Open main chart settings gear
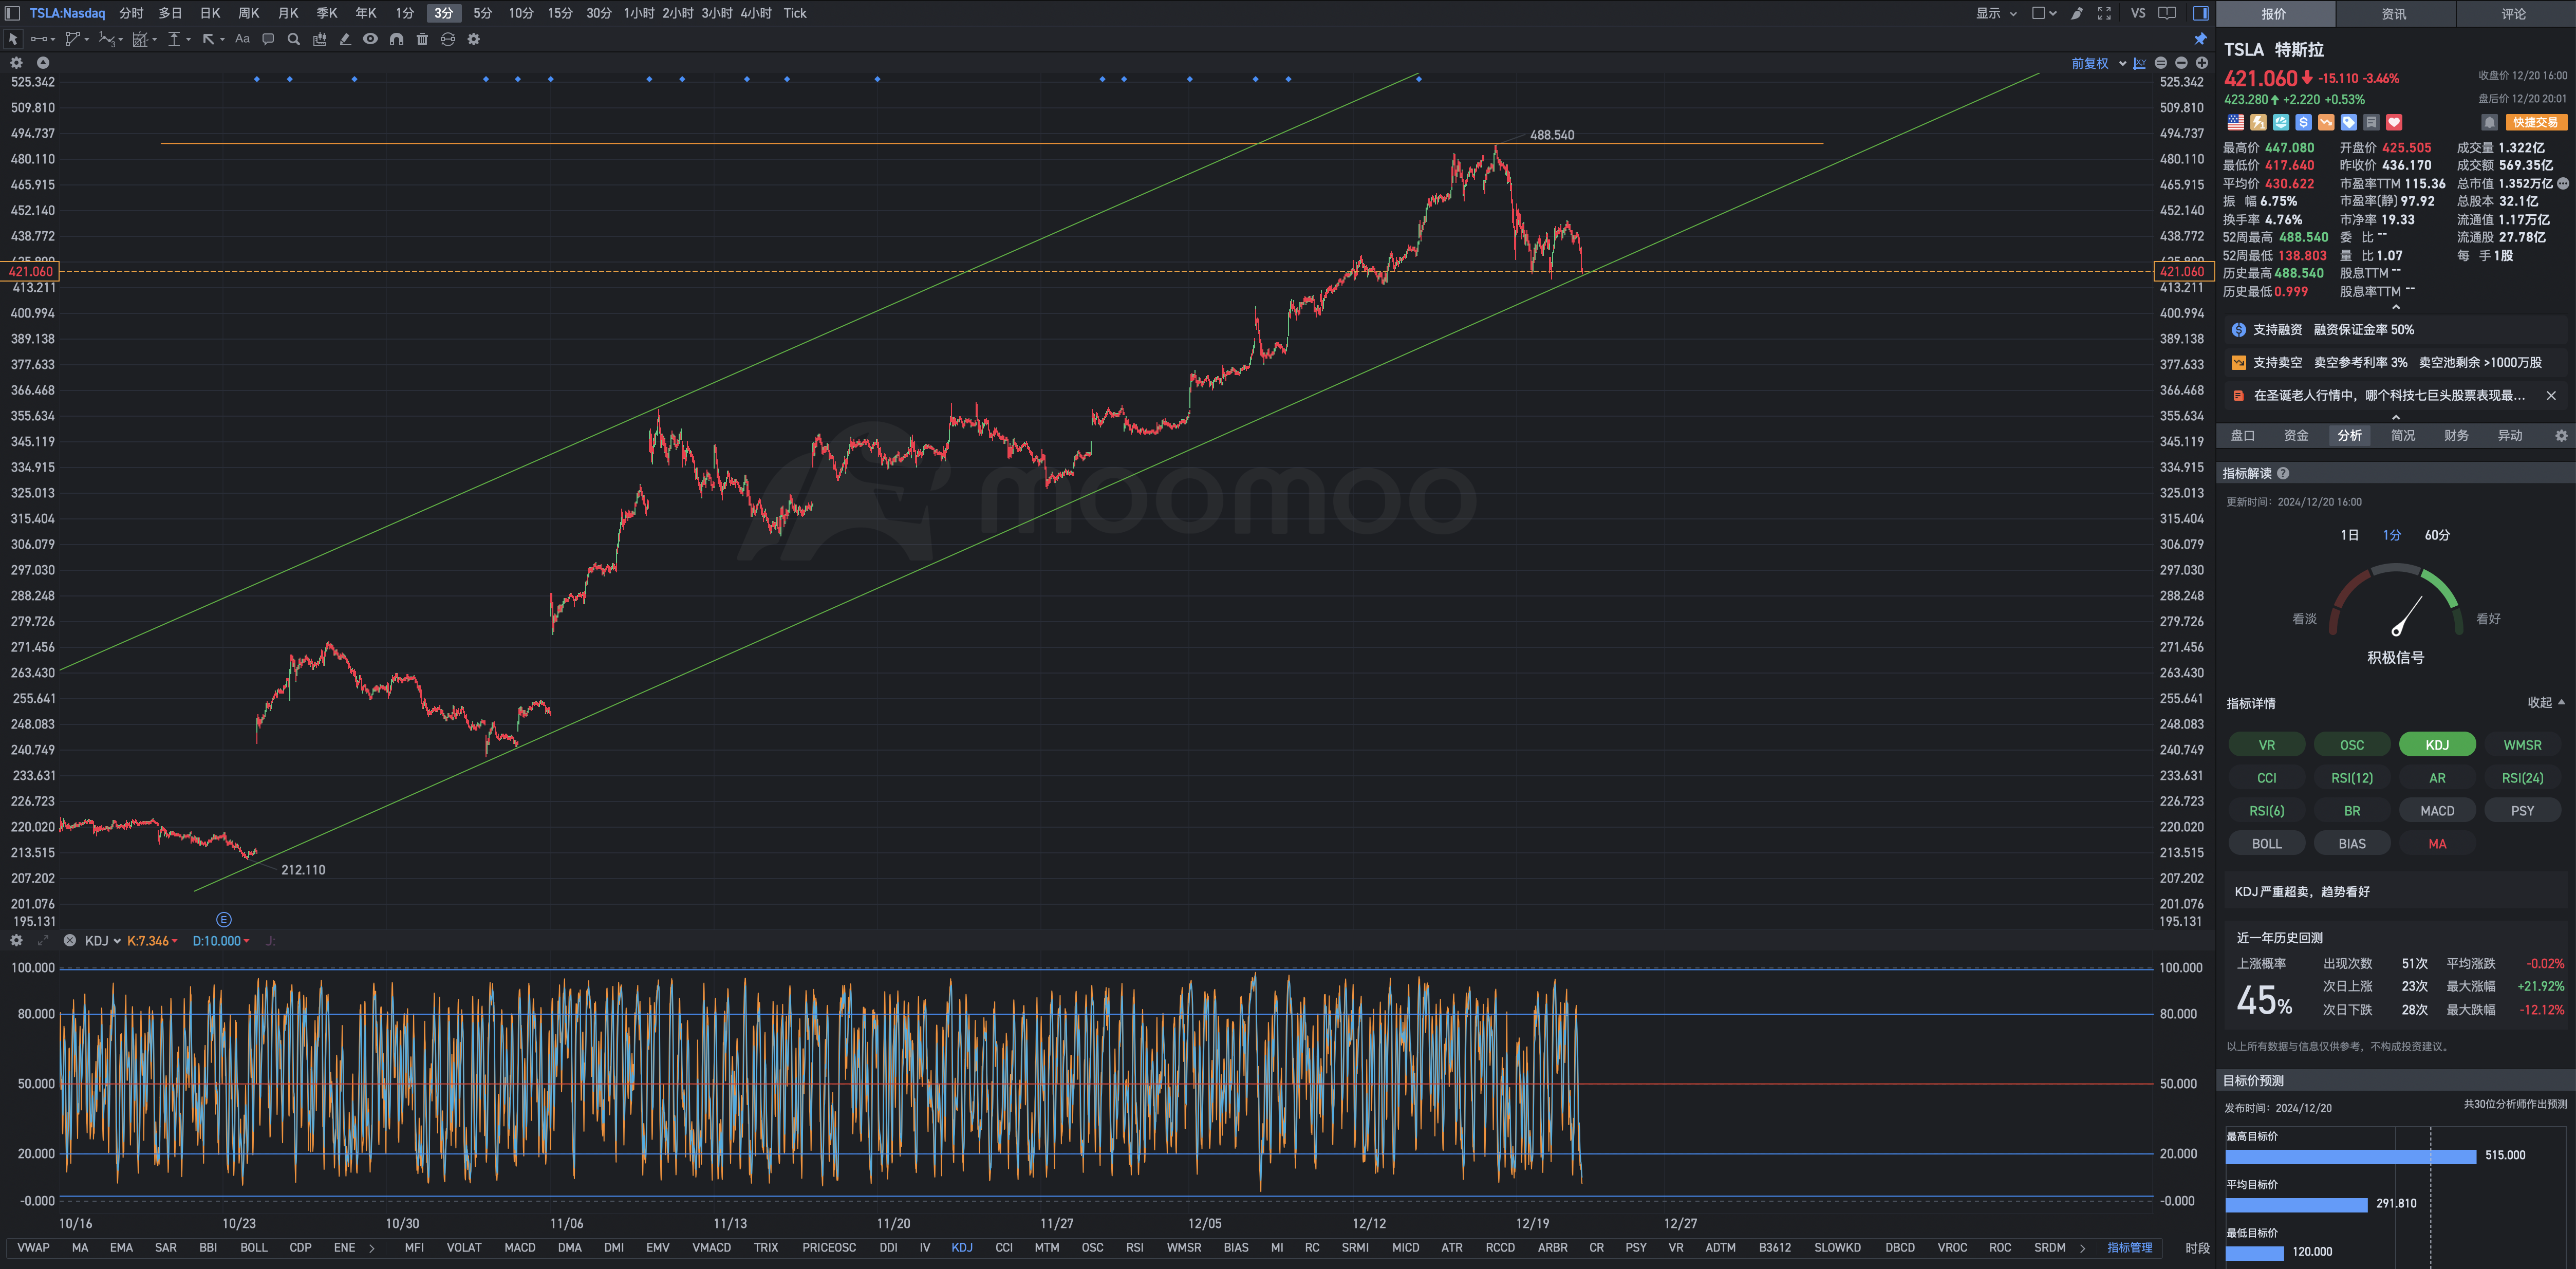Screen dimensions: 2576x1269 (x=16, y=62)
